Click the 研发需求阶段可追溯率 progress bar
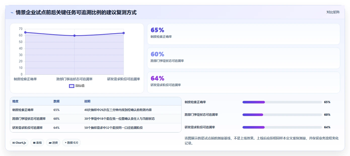This screenshot has height=156, width=350. (x=282, y=127)
